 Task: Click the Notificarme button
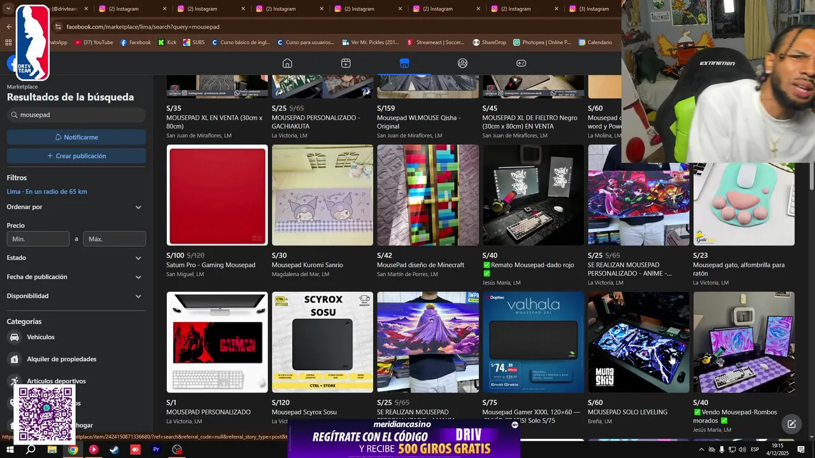[x=76, y=137]
